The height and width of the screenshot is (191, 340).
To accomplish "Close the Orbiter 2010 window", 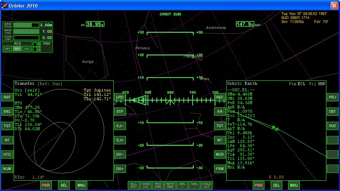I will tap(334, 5).
